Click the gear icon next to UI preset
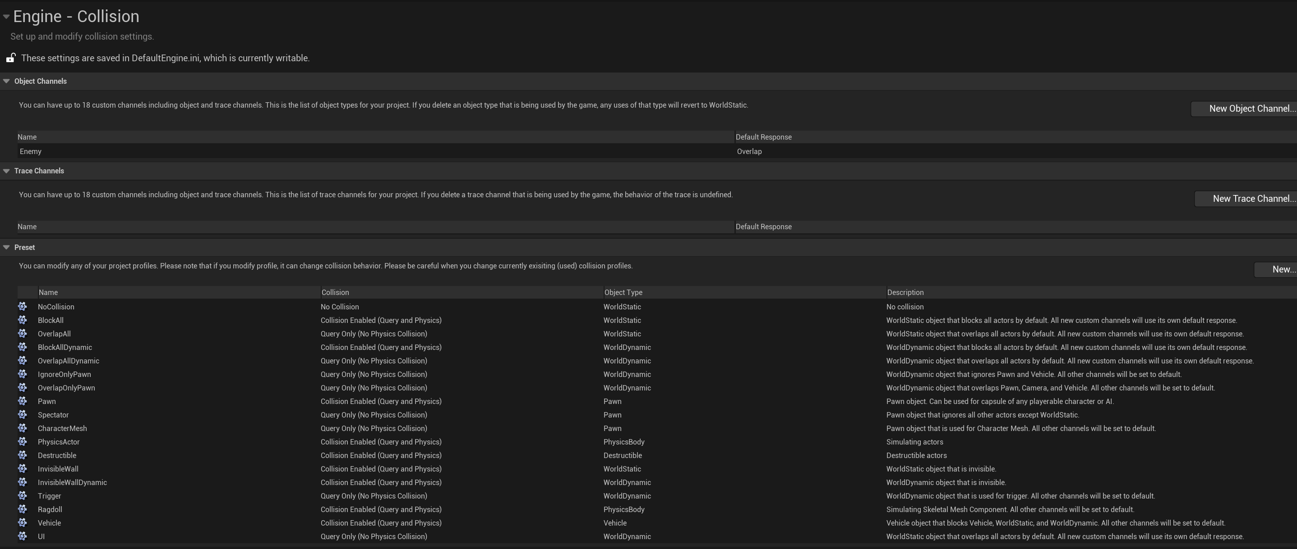The width and height of the screenshot is (1297, 549). 22,536
